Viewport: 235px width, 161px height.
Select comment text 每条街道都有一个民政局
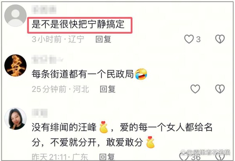point(82,74)
